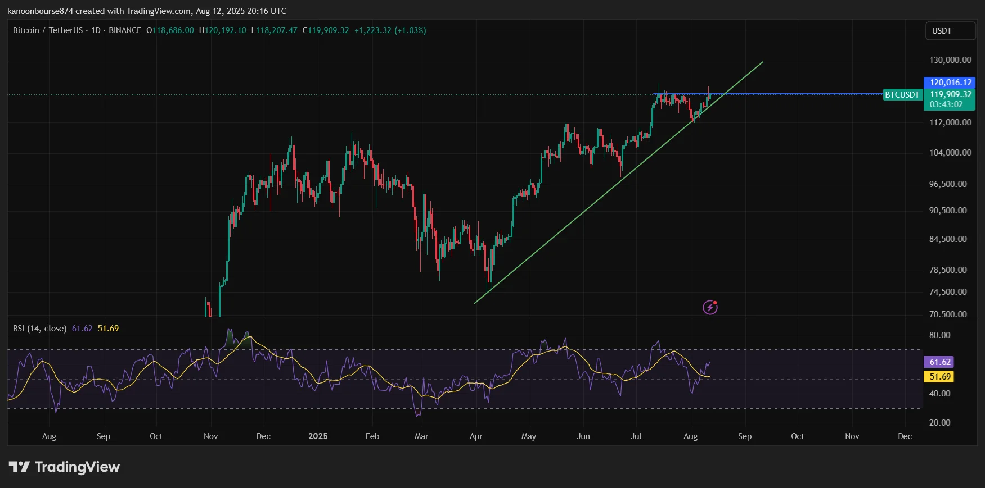Click the BINANCE exchange label in header
Screen dimensions: 985x488
[125, 30]
